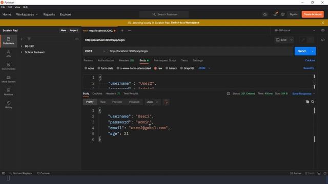Click the edit pencil icon near Save
The image size is (328, 184).
pyautogui.click(x=303, y=40)
